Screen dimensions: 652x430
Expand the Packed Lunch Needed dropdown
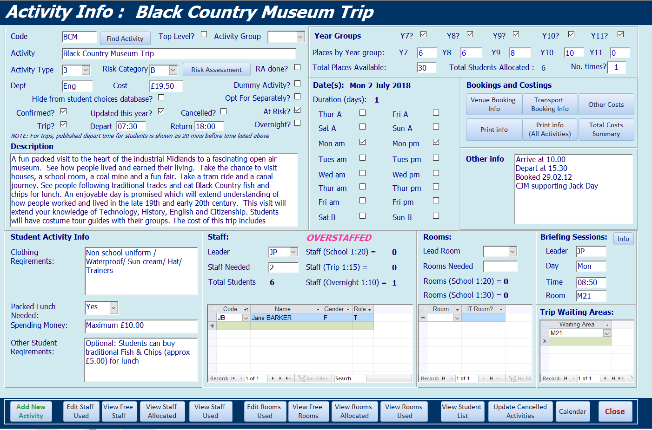pos(114,308)
